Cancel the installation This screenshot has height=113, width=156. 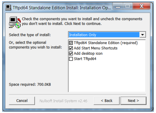coord(22,101)
